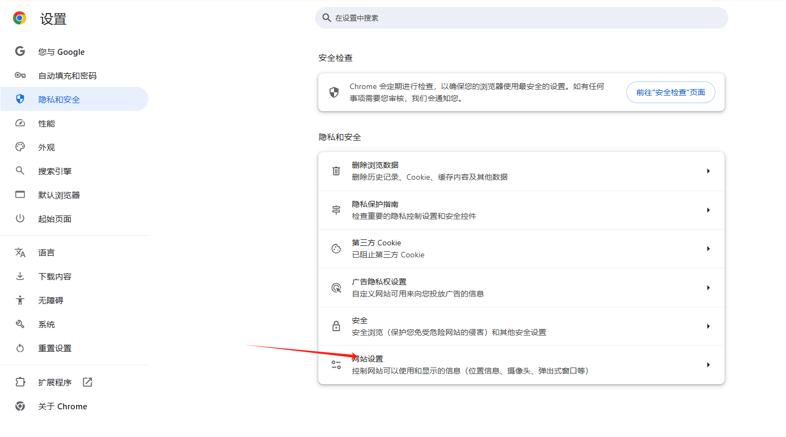786x437 pixels.
Task: Click the sliders icon for 网站设置
Action: [x=336, y=365]
